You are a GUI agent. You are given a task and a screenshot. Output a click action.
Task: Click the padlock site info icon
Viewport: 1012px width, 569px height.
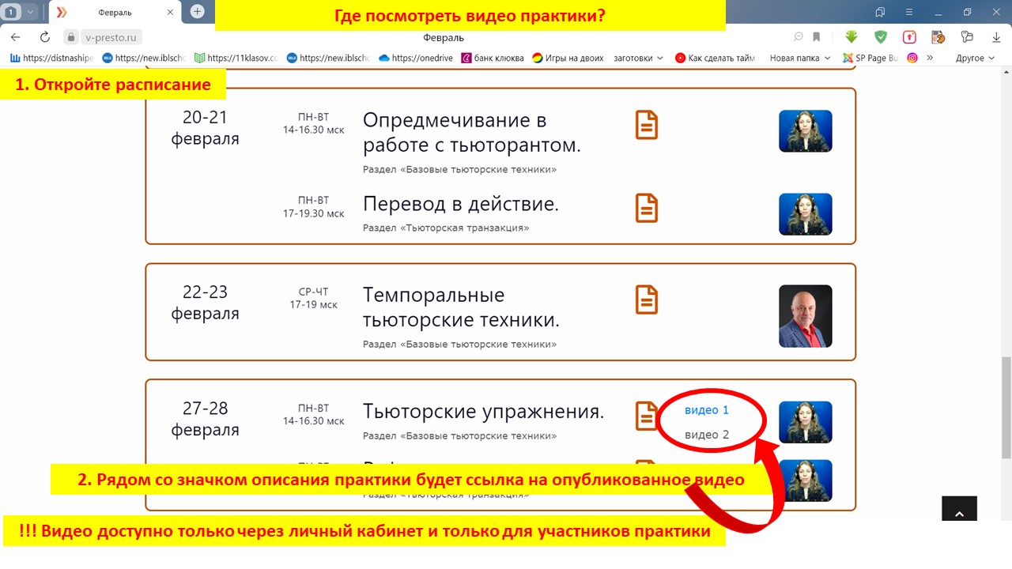(x=71, y=37)
